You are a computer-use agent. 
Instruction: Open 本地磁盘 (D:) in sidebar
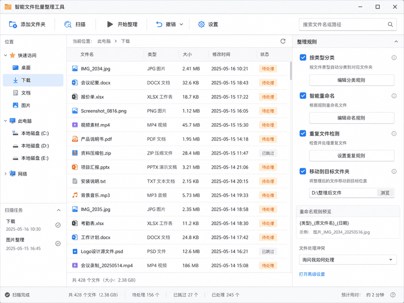[x=33, y=146]
